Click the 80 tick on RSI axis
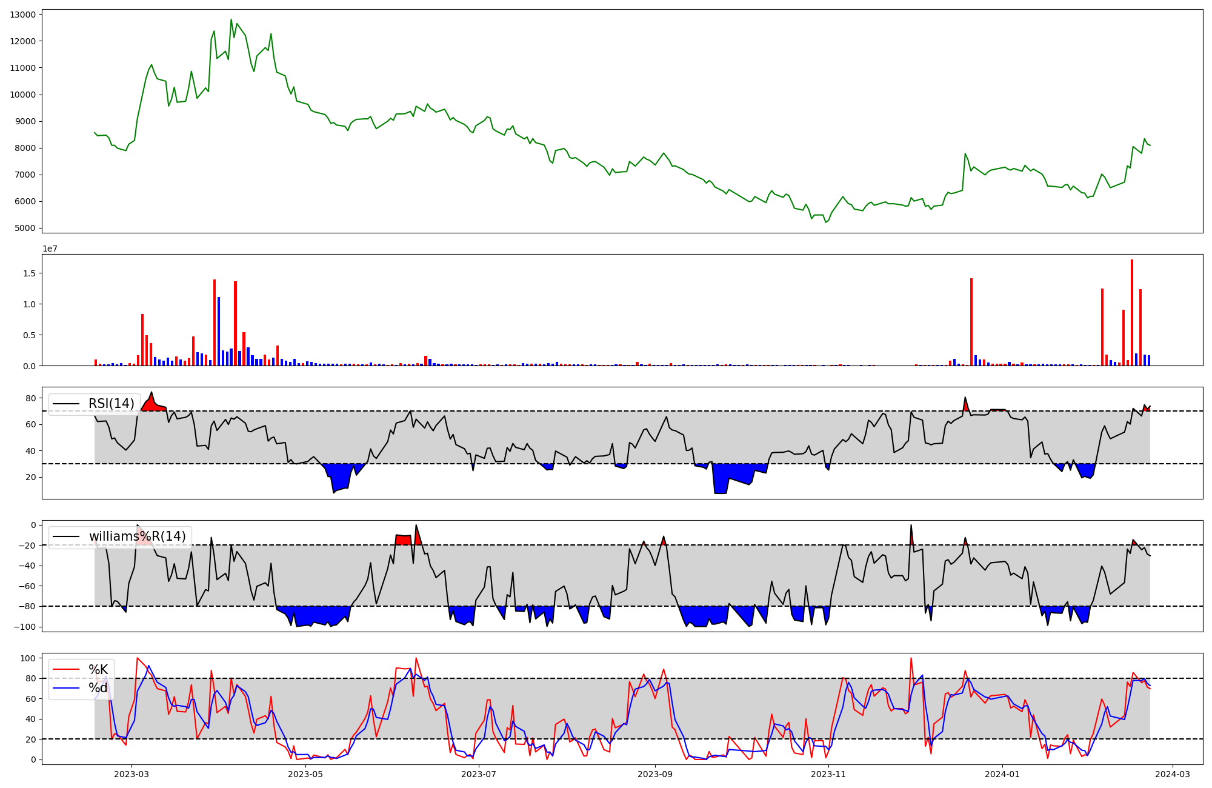Viewport: 1212px width, 788px height. (30, 398)
